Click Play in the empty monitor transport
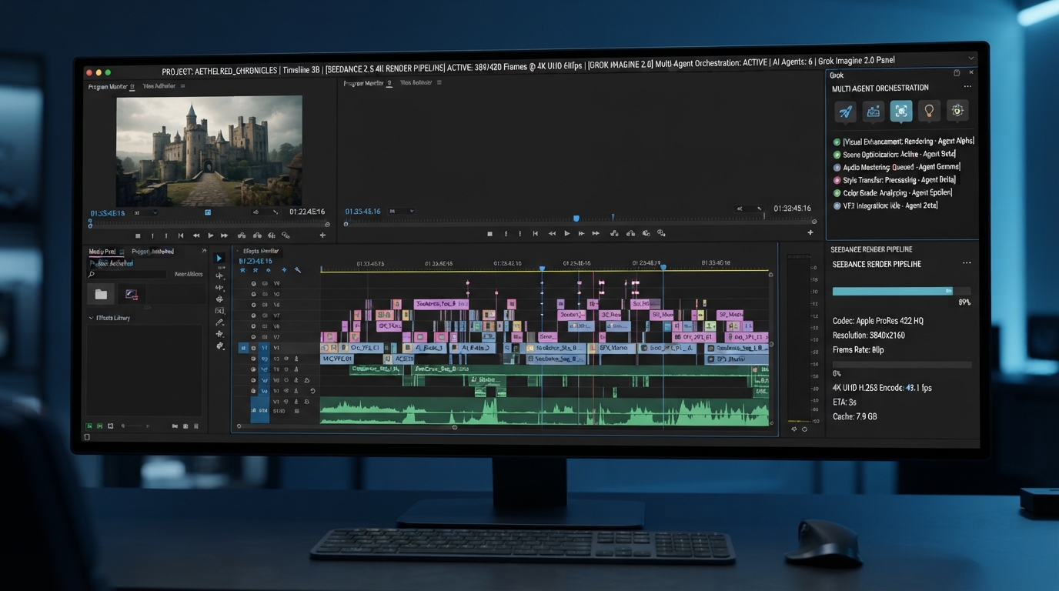The width and height of the screenshot is (1059, 591). click(567, 233)
